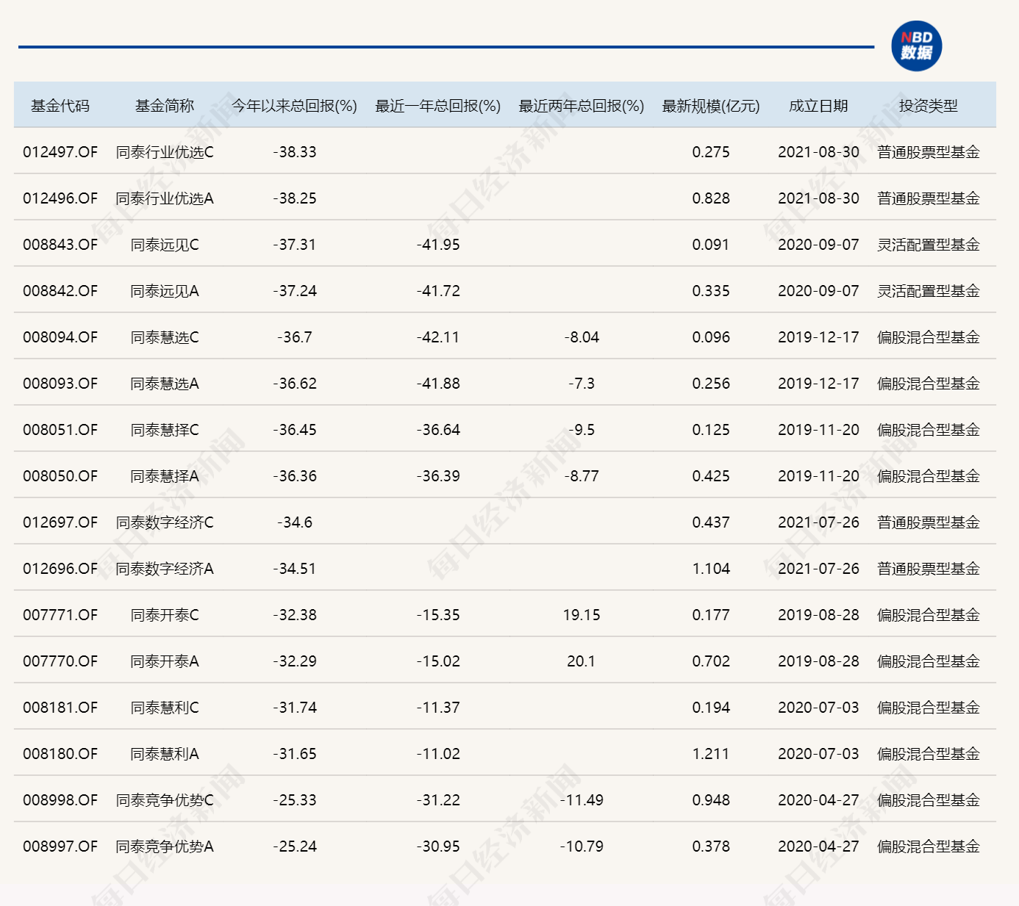
Task: Select scale value 0.828
Action: click(x=711, y=198)
